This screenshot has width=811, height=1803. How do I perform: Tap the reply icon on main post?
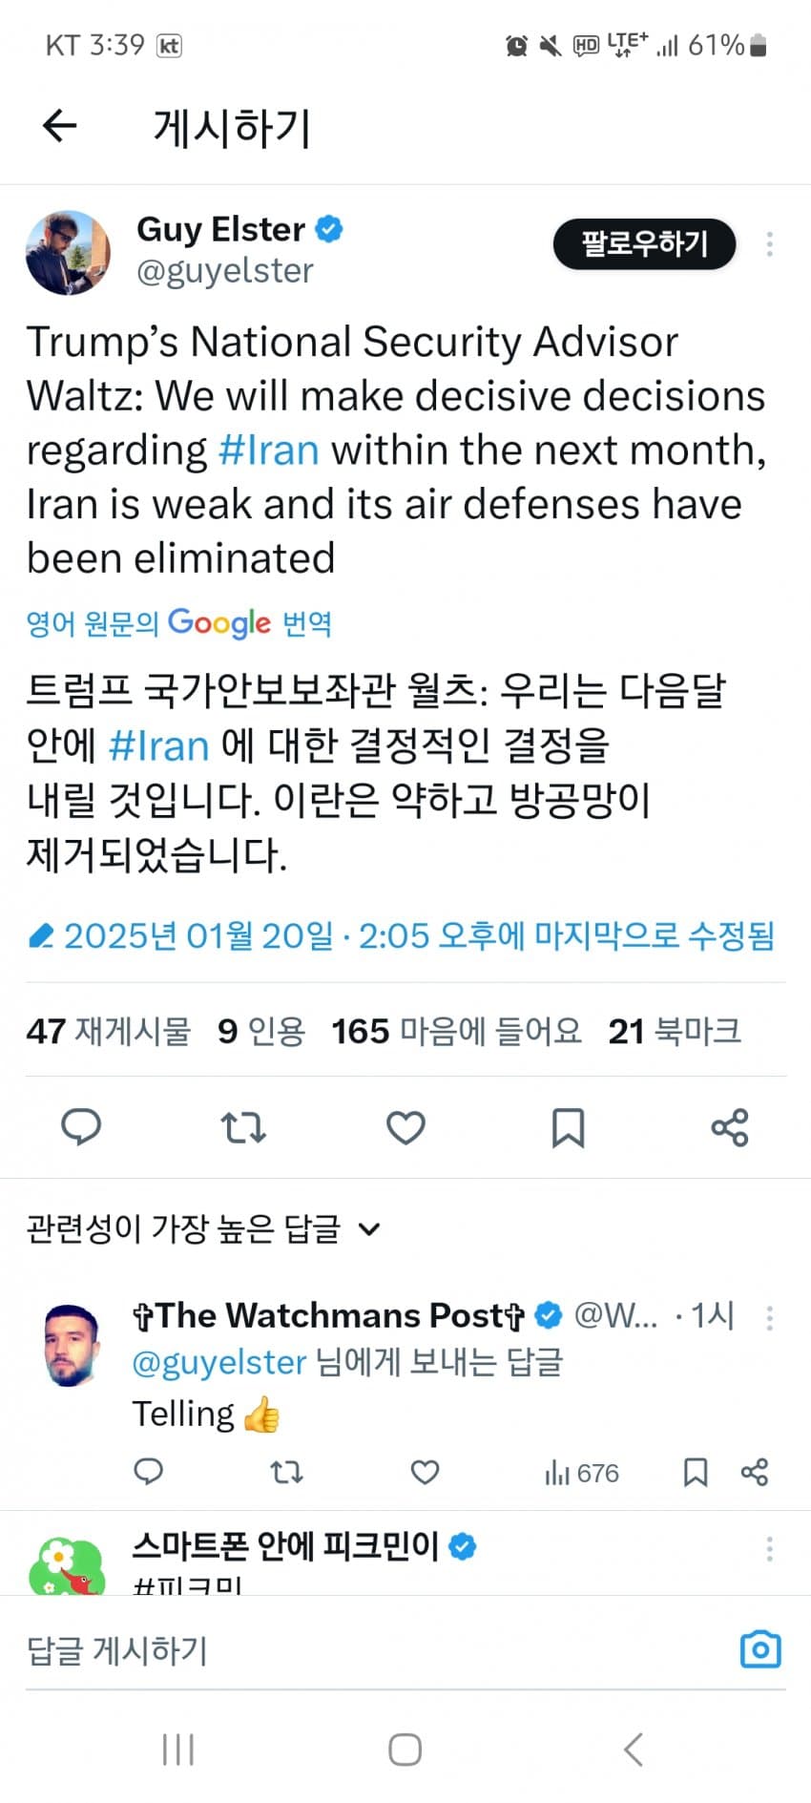(x=81, y=1127)
